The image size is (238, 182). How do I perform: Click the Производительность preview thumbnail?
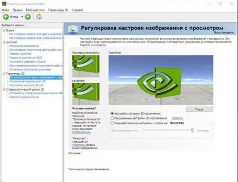(x=86, y=66)
